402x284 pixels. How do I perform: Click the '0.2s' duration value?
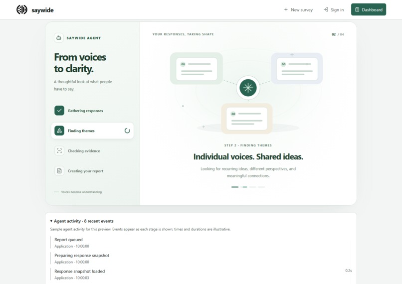[349, 271]
